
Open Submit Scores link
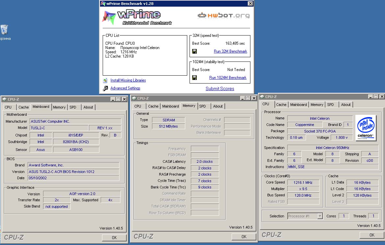tap(220, 88)
